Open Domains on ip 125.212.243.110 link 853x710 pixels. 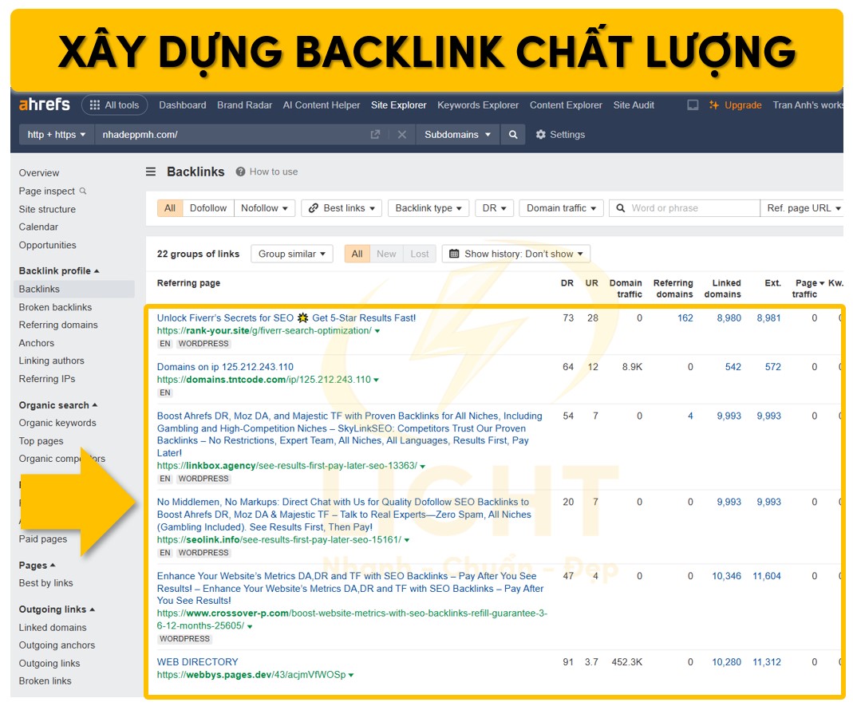point(225,367)
